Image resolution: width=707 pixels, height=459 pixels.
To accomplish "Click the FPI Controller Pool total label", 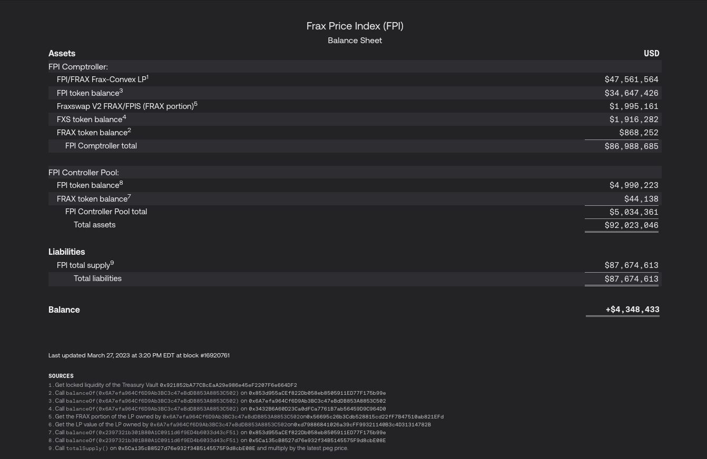I will click(106, 212).
